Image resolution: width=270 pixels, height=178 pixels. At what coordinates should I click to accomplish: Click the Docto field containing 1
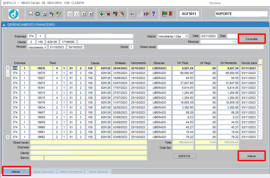point(131,47)
